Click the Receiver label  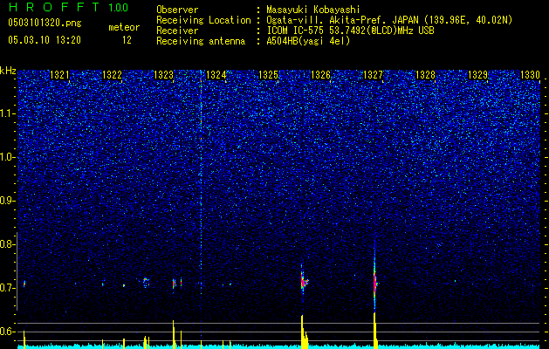(x=177, y=31)
